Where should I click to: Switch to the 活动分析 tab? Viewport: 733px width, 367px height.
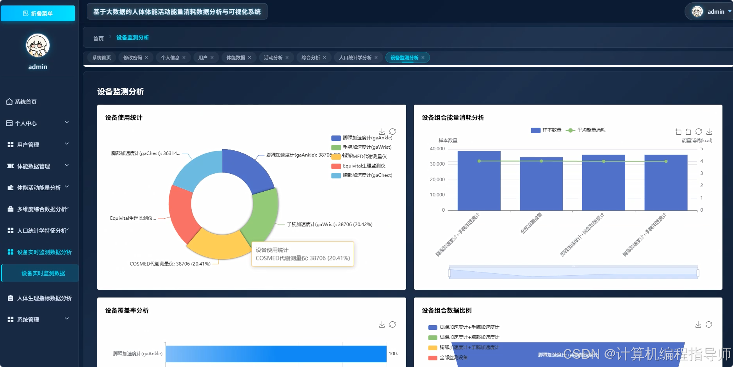273,58
